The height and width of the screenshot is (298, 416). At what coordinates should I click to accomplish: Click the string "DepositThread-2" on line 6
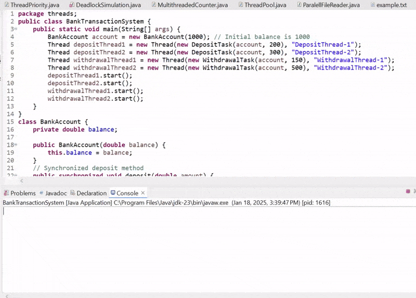pos(322,53)
